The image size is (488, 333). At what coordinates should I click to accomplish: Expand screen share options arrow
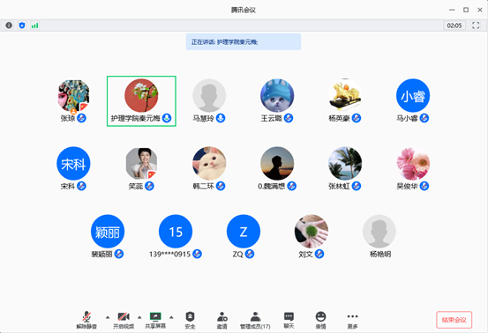(x=171, y=317)
